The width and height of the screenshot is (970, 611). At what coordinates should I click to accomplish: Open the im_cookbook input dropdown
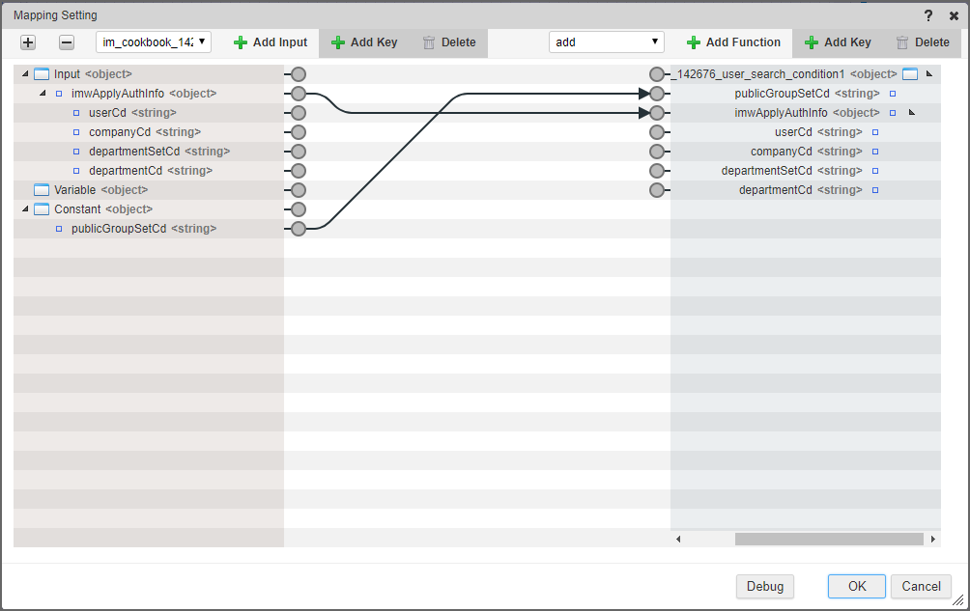click(154, 42)
